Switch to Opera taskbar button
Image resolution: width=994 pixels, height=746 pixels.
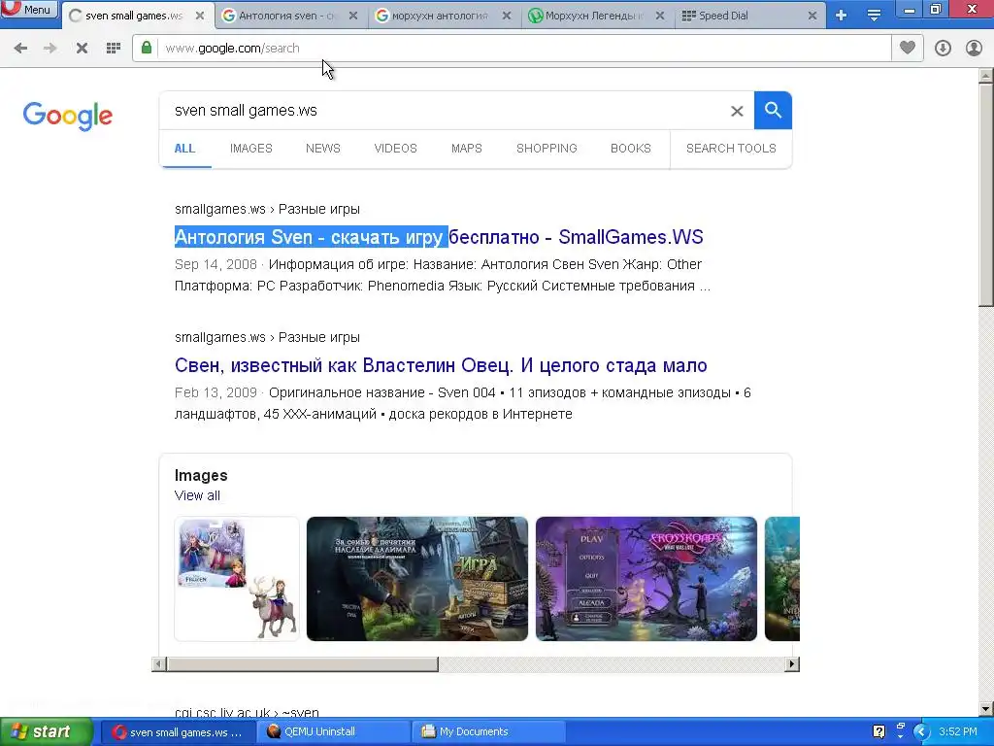(x=178, y=732)
